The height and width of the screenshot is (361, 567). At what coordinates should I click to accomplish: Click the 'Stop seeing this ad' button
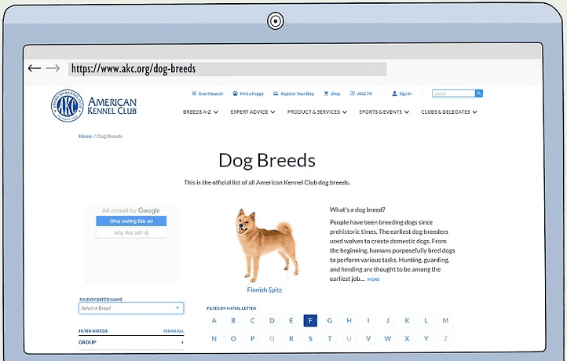[x=131, y=221]
